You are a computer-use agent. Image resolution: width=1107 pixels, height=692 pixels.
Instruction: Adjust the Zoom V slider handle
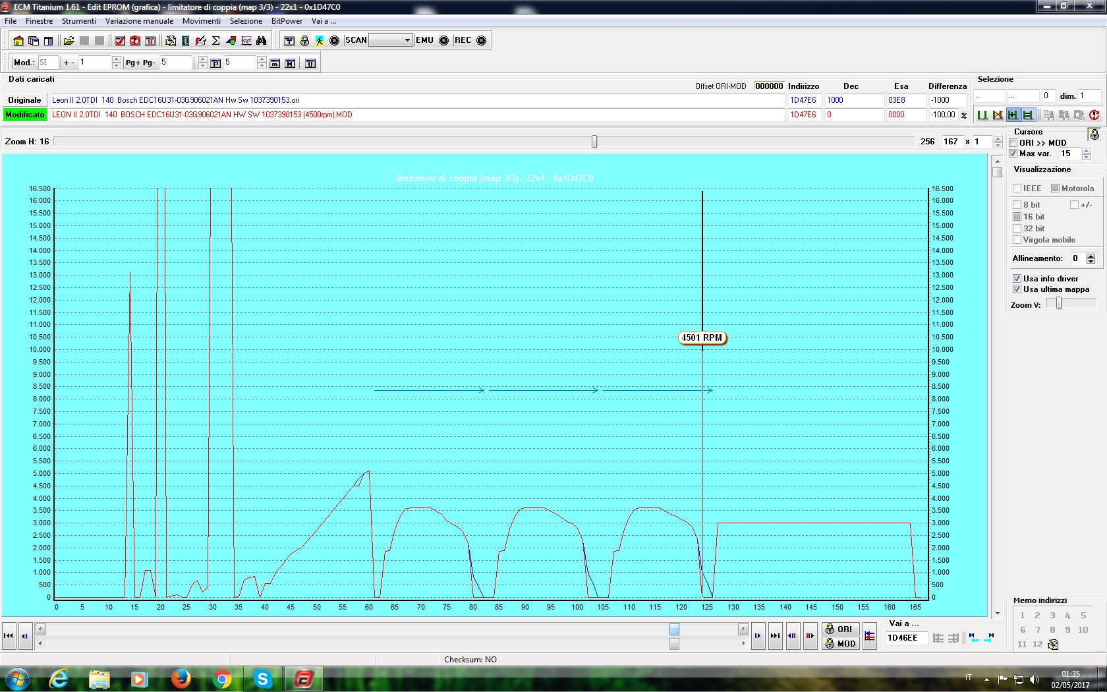(1059, 303)
